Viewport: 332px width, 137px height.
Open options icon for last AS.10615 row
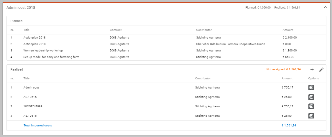point(311,116)
